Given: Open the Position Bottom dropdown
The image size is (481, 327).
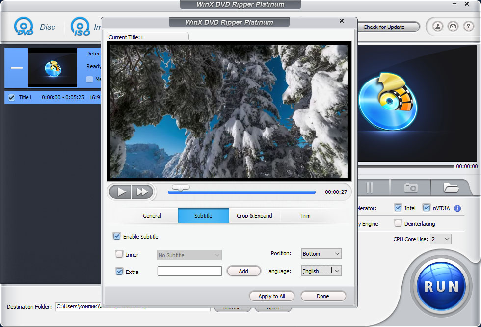Looking at the screenshot, I should click(x=321, y=254).
